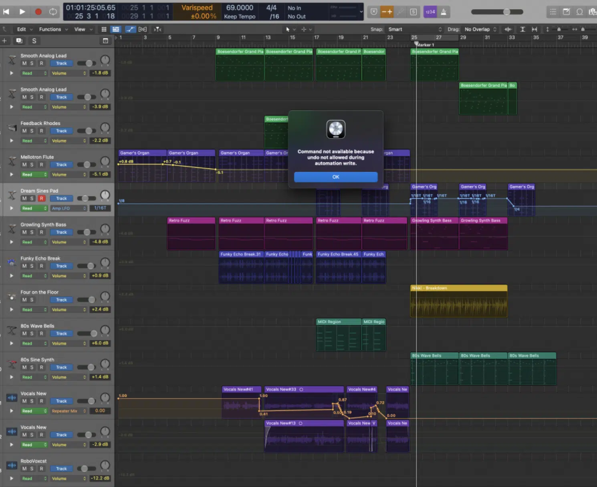This screenshot has width=597, height=487.
Task: Click the Waveform Zoom button
Action: 508,29
